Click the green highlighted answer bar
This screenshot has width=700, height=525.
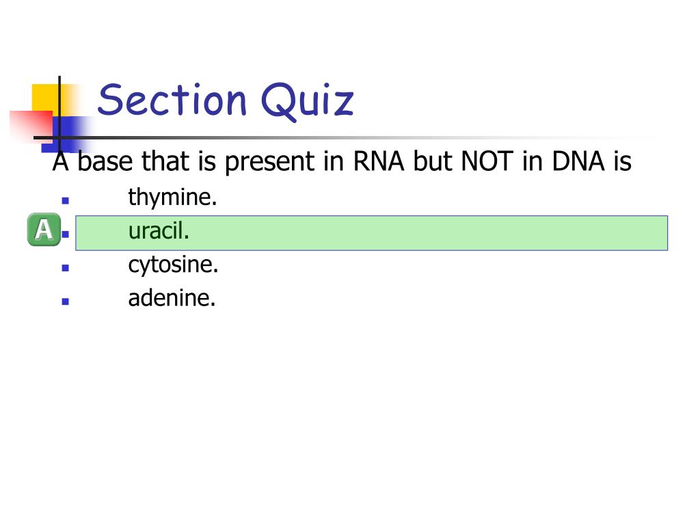(x=371, y=233)
